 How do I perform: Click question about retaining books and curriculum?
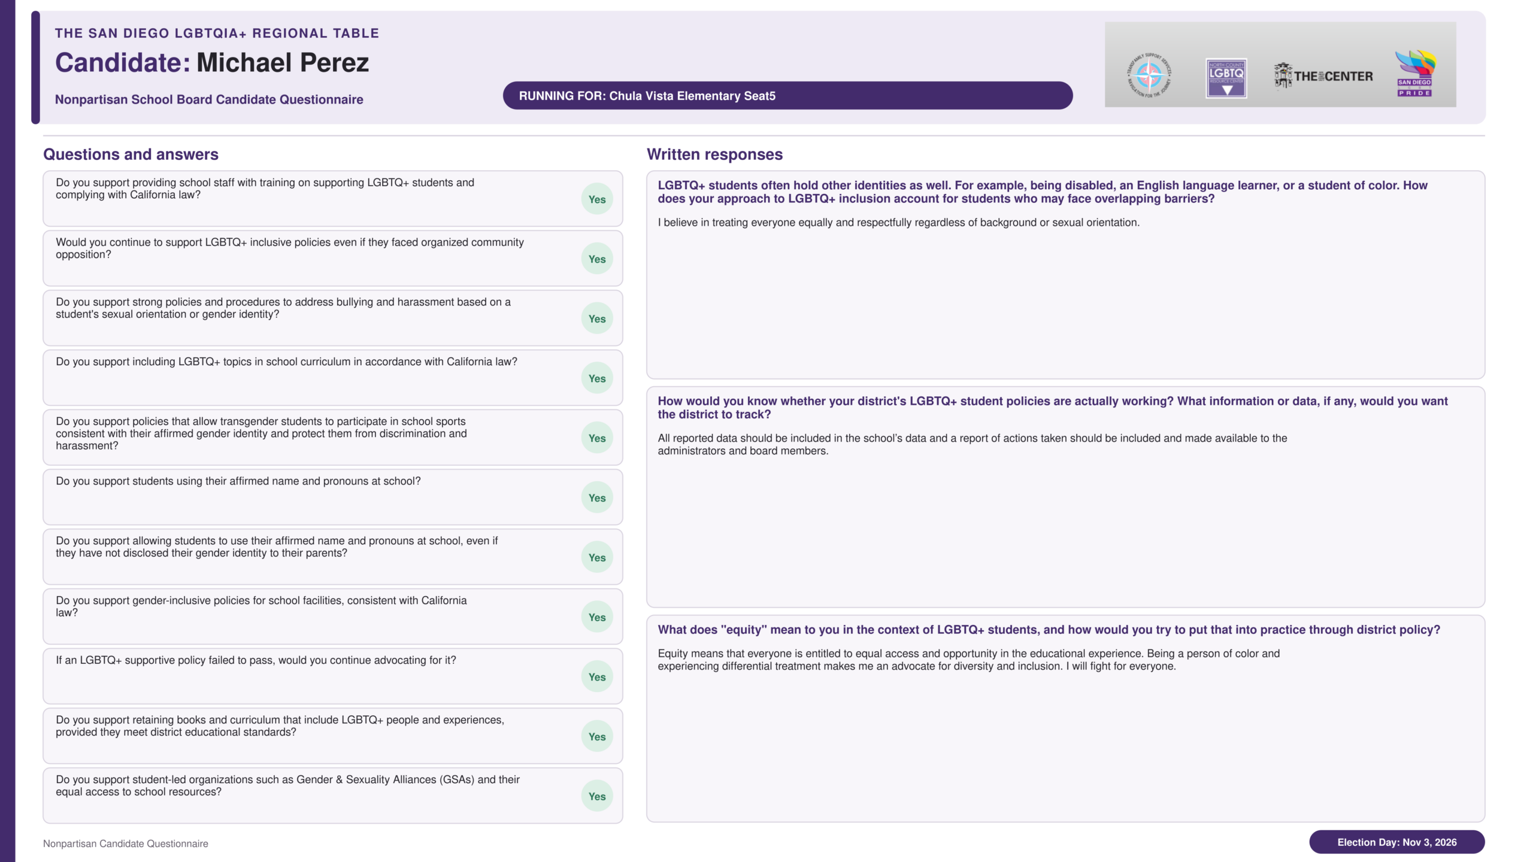pyautogui.click(x=280, y=726)
